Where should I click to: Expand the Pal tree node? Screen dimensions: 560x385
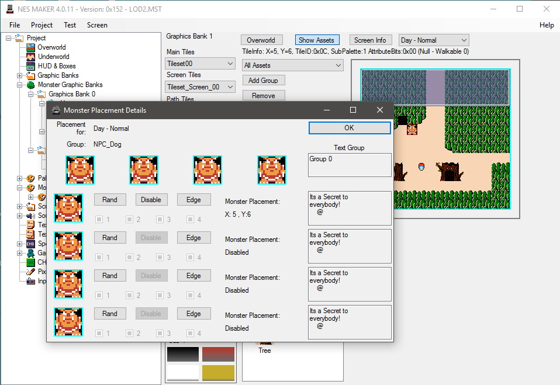(20, 178)
